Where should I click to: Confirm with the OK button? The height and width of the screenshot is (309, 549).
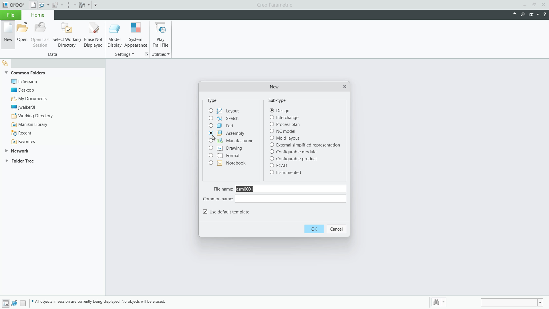pos(314,229)
